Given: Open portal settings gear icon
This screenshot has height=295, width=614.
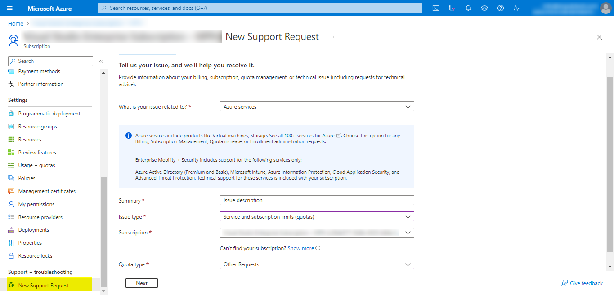Looking at the screenshot, I should pos(484,8).
